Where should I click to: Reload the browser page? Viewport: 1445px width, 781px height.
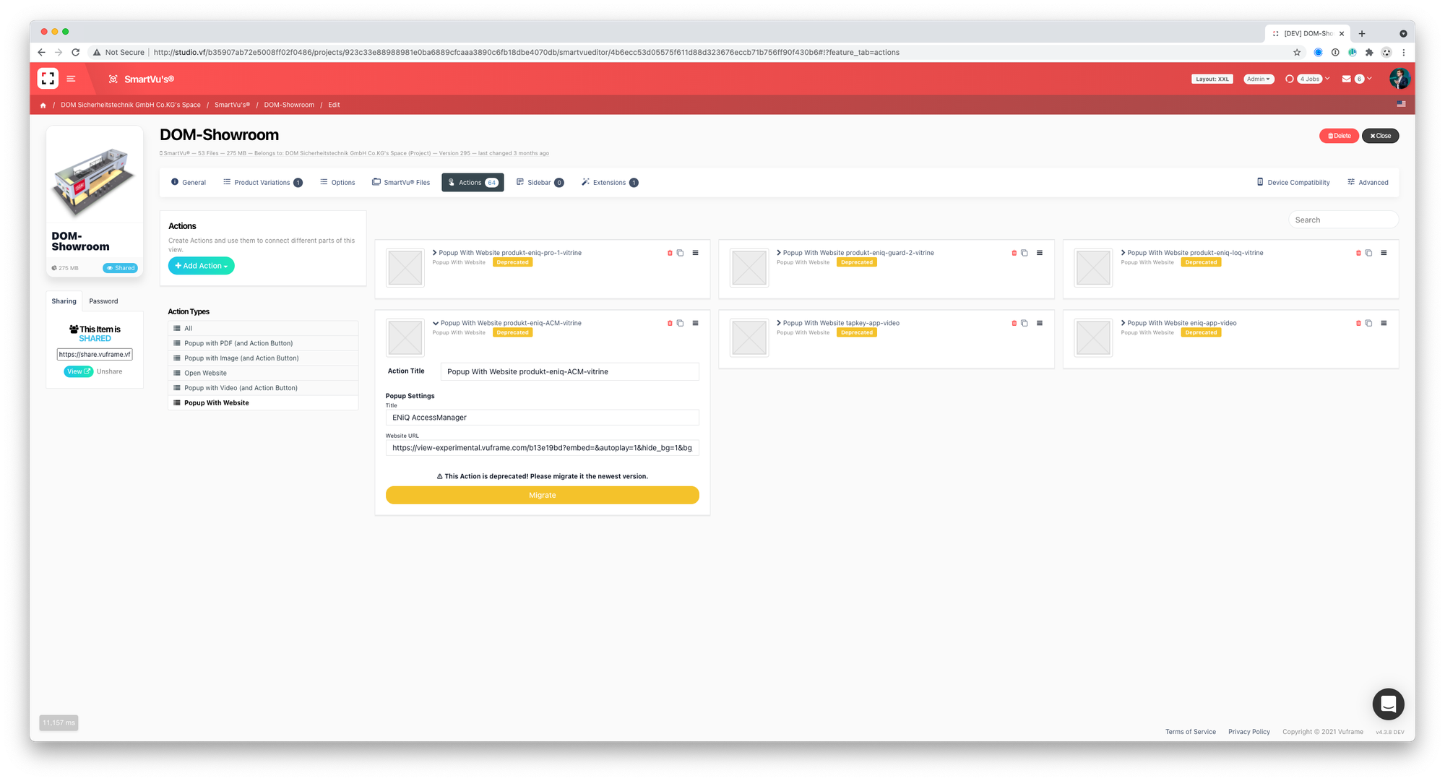click(x=75, y=52)
